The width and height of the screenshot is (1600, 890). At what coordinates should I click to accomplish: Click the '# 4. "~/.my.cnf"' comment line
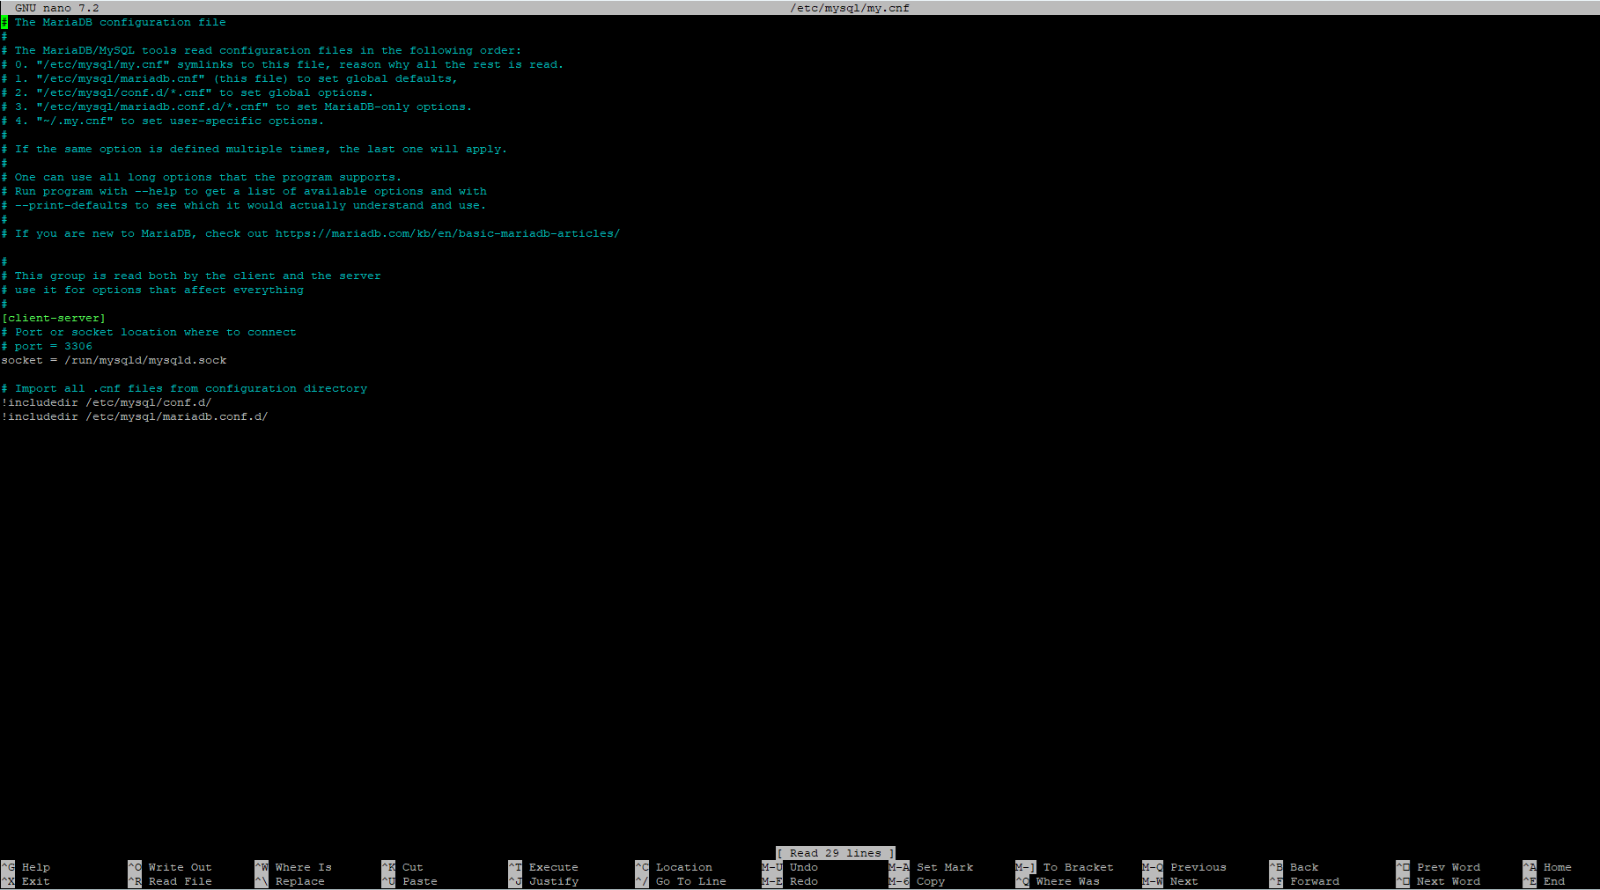pos(163,121)
